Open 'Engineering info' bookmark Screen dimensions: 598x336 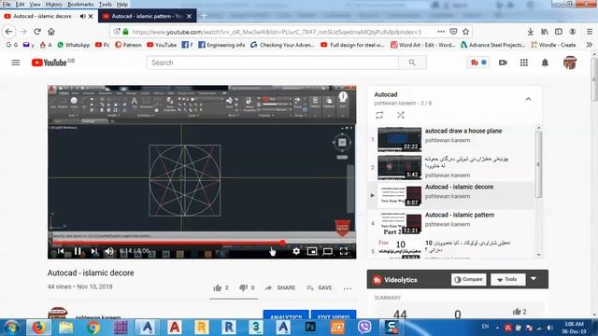pyautogui.click(x=221, y=45)
